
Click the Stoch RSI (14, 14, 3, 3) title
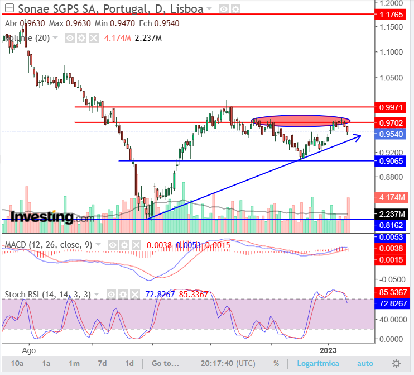pos(48,295)
